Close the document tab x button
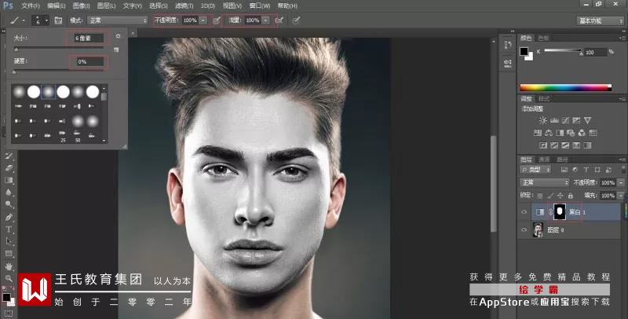This screenshot has width=628, height=319. (x=133, y=33)
